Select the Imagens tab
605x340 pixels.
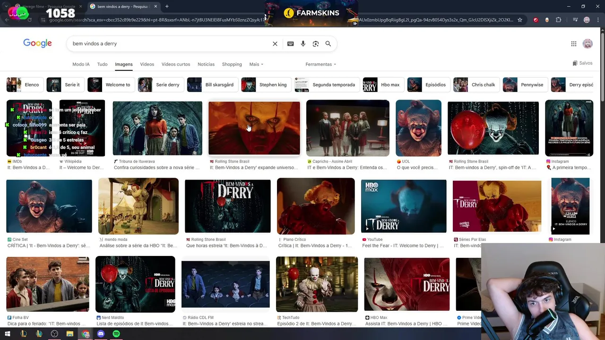coord(124,64)
